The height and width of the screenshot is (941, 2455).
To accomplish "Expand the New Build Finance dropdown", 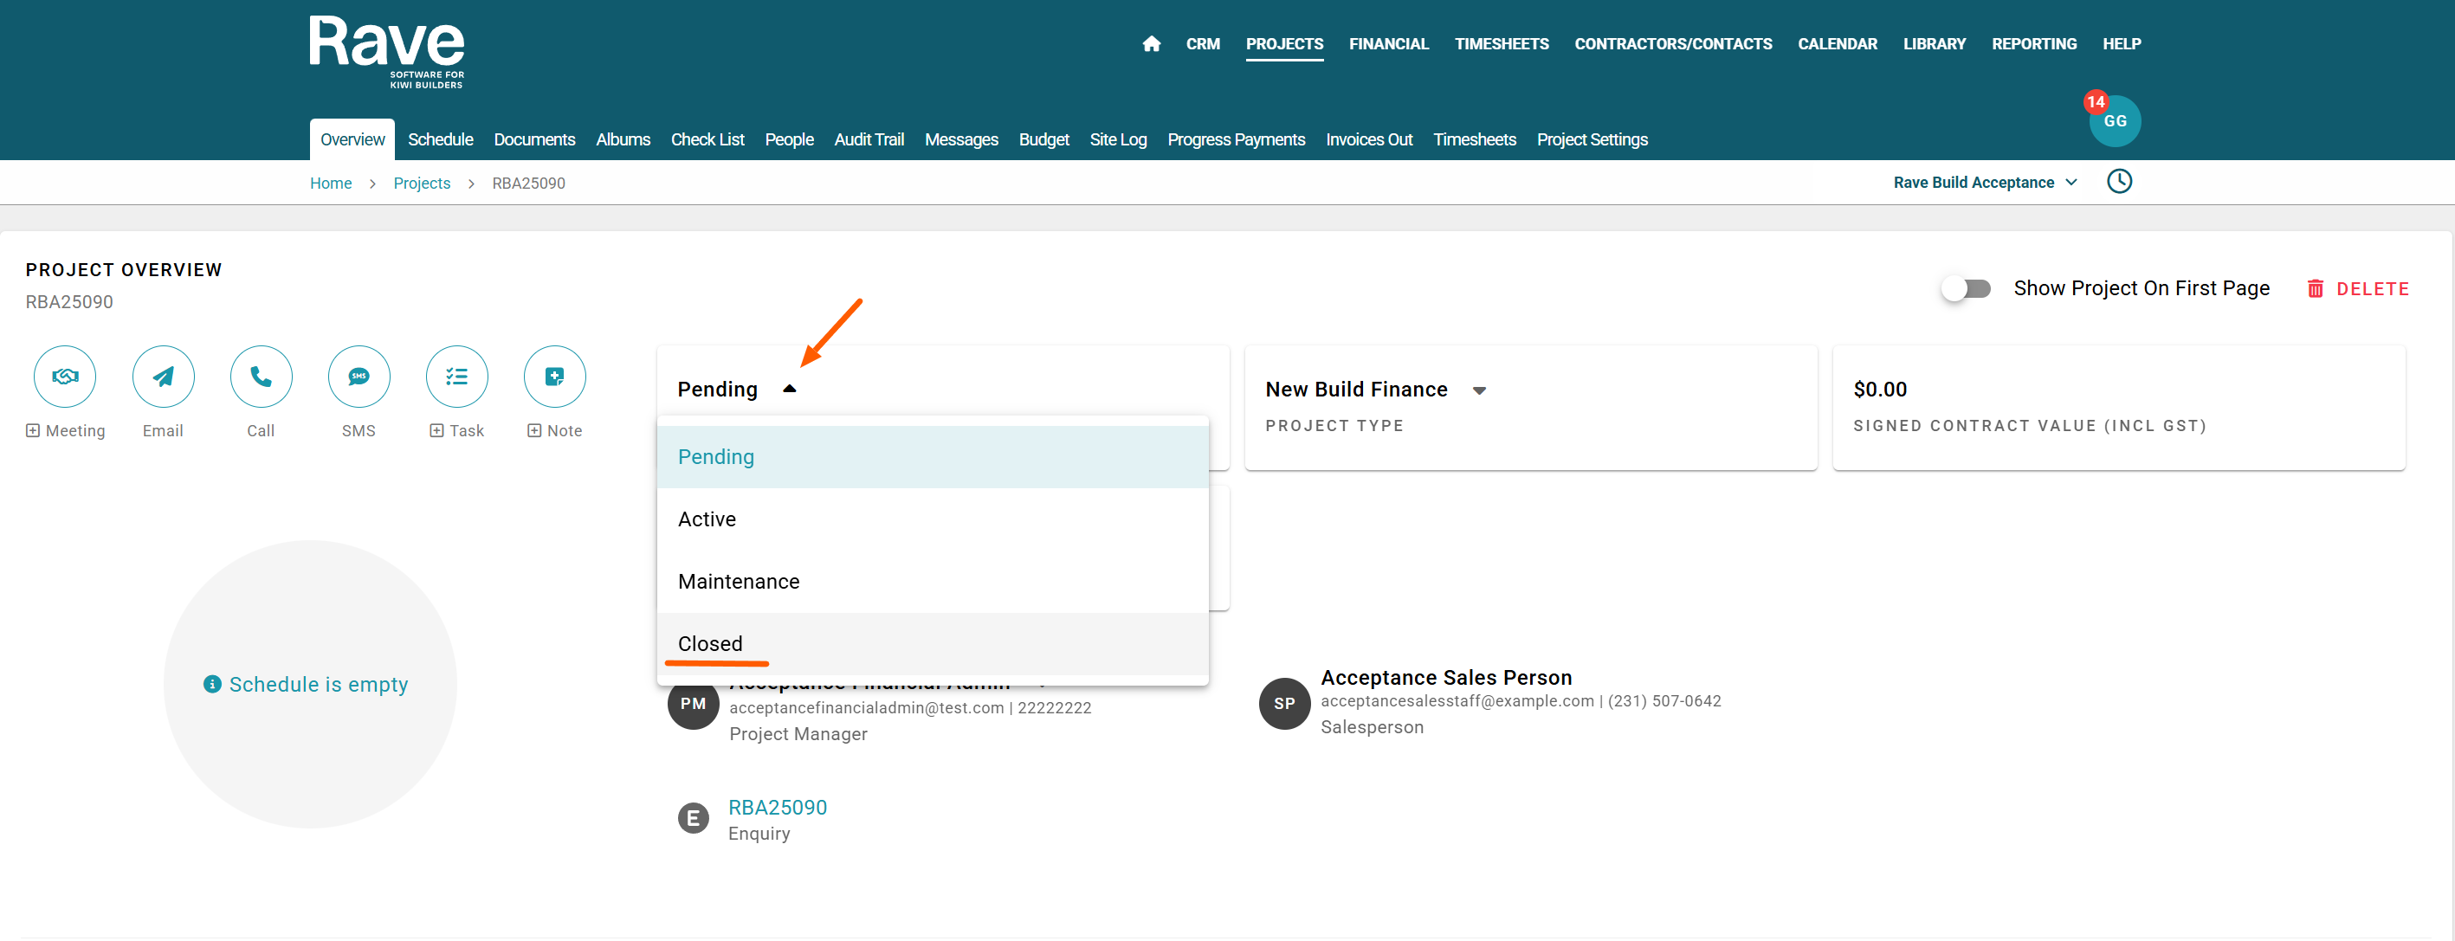I will pos(1478,390).
